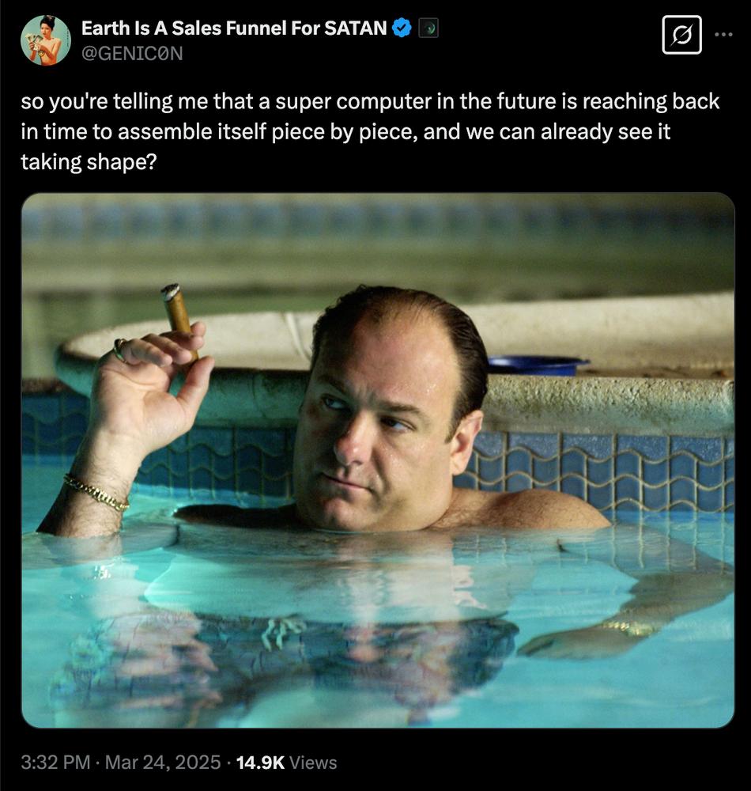This screenshot has height=791, width=751.
Task: Open the 14.9K view count
Action: [x=260, y=763]
